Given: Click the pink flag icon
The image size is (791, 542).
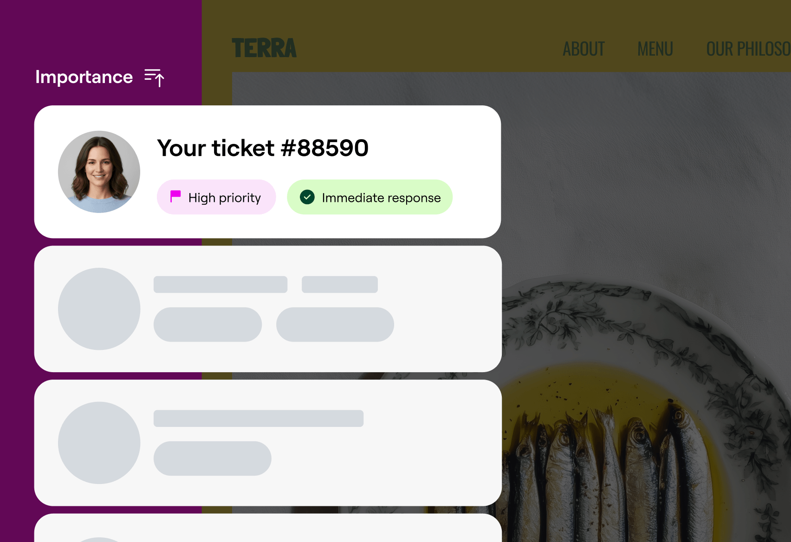Looking at the screenshot, I should [175, 197].
